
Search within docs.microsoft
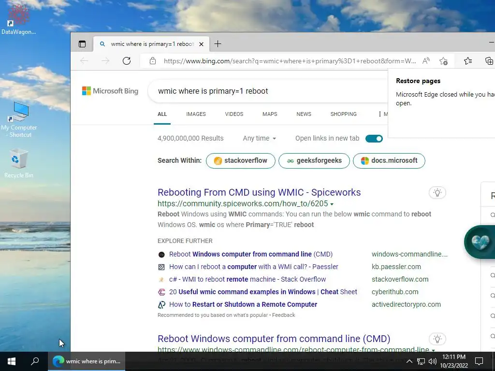[389, 160]
